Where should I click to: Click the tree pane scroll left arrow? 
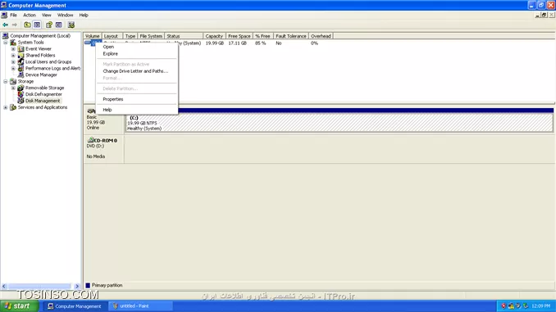(x=4, y=286)
